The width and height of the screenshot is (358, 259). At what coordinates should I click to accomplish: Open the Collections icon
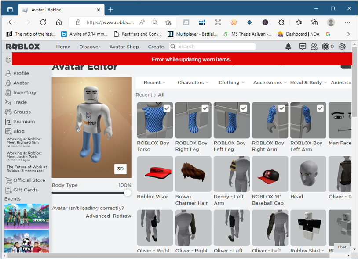[314, 22]
